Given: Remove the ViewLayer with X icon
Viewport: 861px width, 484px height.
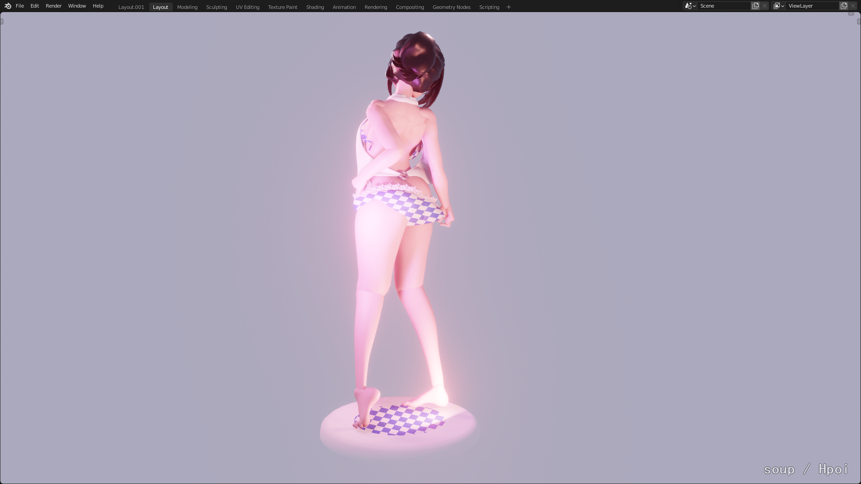Looking at the screenshot, I should click(853, 6).
